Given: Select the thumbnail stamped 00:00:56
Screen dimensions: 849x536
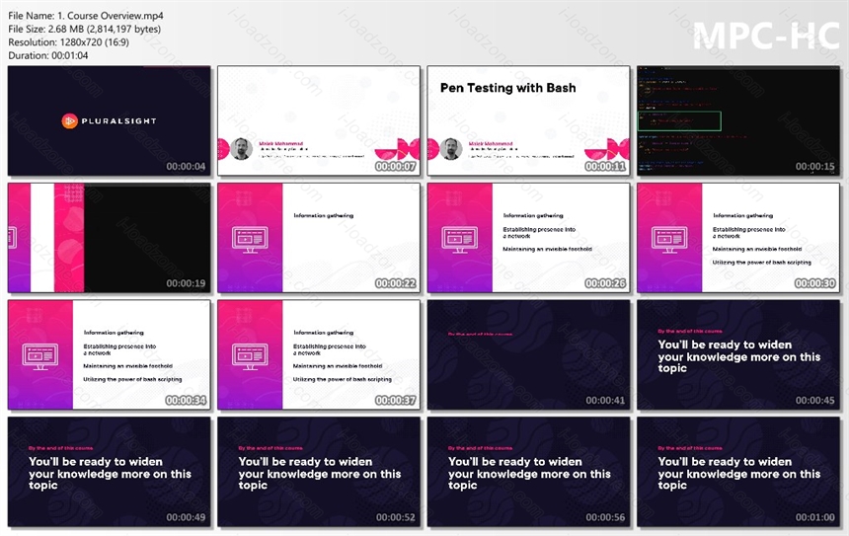Looking at the screenshot, I should [x=528, y=472].
